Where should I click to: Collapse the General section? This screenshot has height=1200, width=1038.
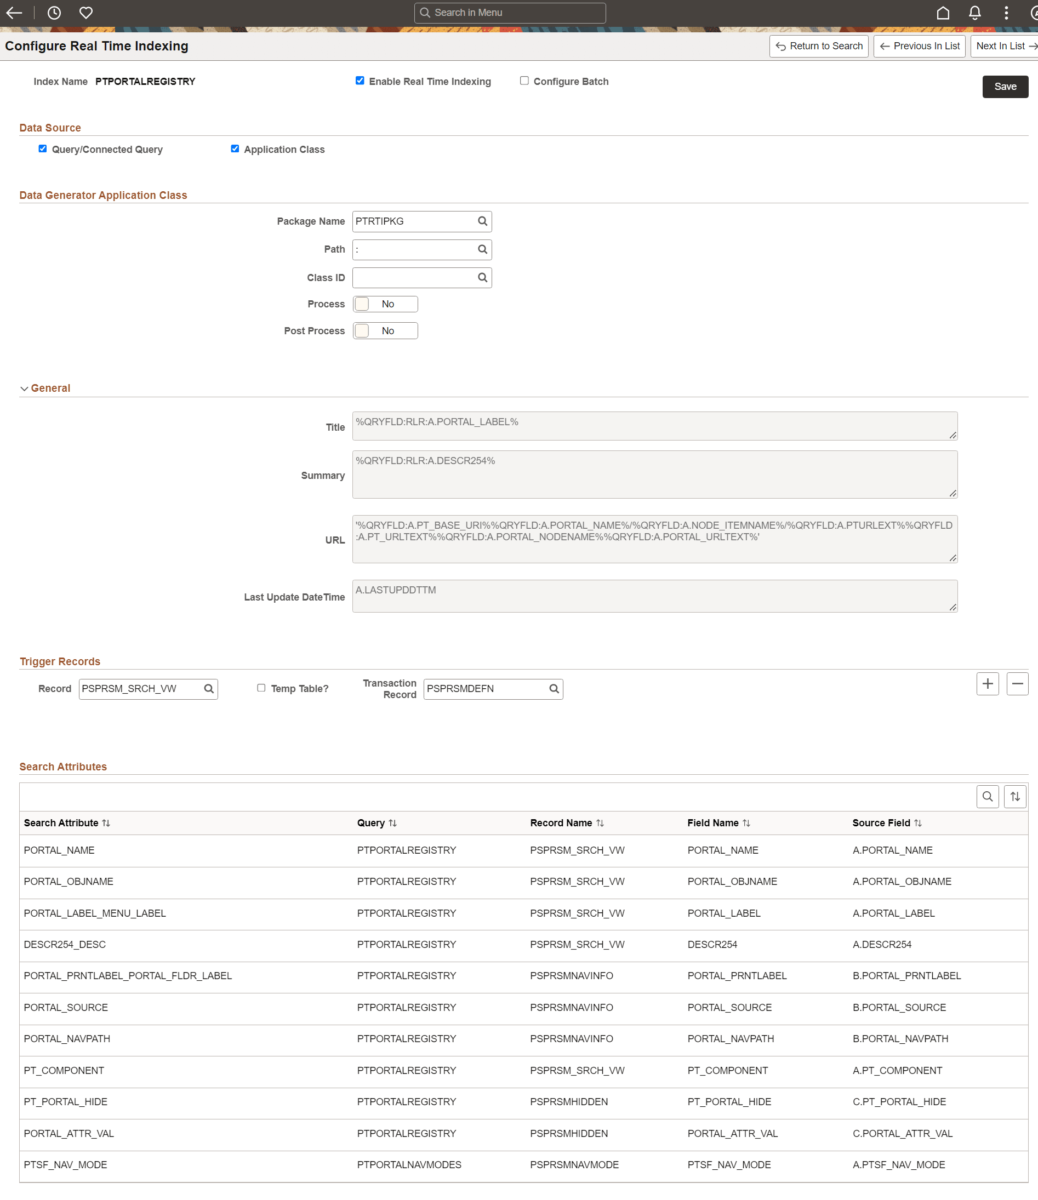24,388
